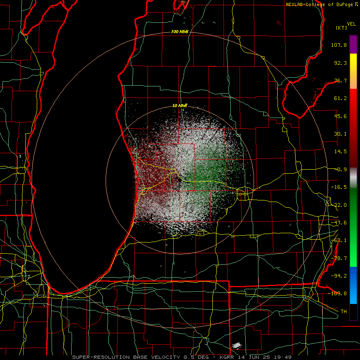Select the -16.5 scale value

339,187
